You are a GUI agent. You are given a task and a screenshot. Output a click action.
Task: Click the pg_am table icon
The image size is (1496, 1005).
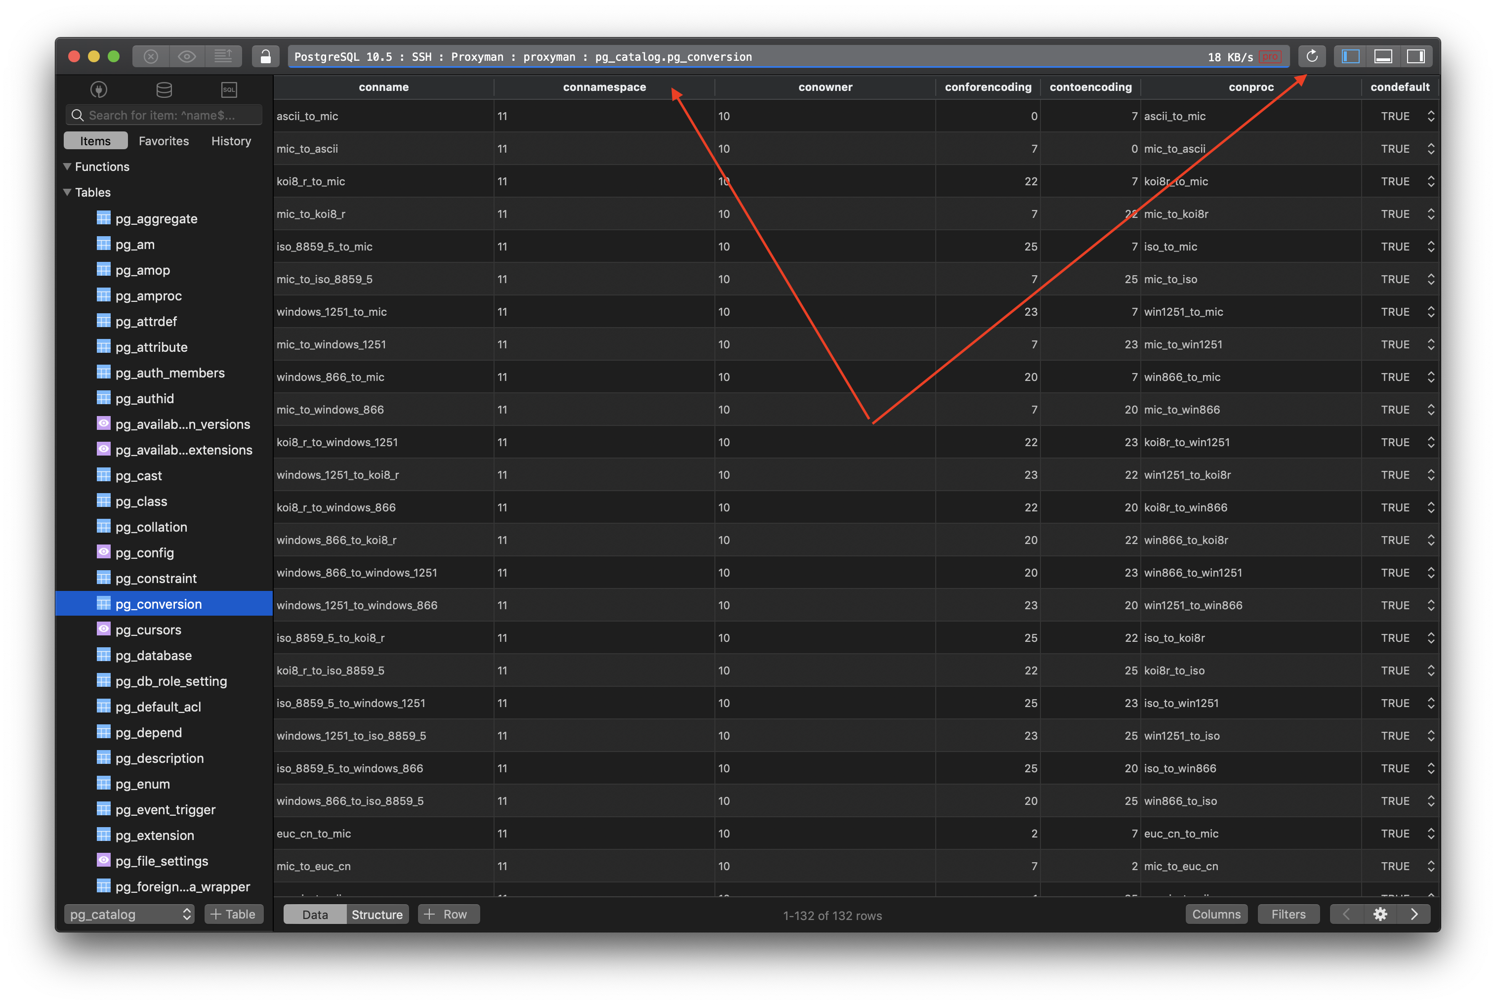tap(103, 244)
